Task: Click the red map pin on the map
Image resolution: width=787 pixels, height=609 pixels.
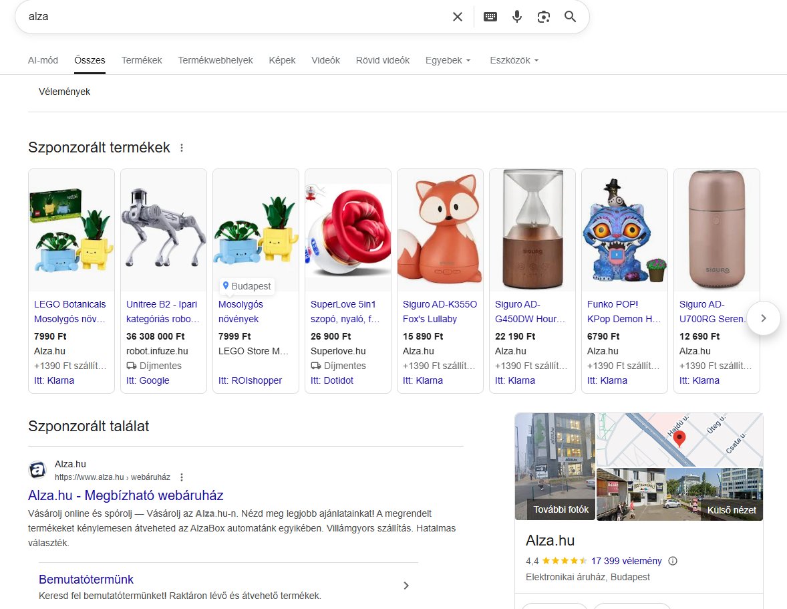Action: pyautogui.click(x=679, y=439)
